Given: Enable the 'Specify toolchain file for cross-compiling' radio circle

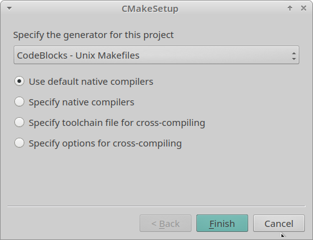Looking at the screenshot, I should click(x=19, y=122).
